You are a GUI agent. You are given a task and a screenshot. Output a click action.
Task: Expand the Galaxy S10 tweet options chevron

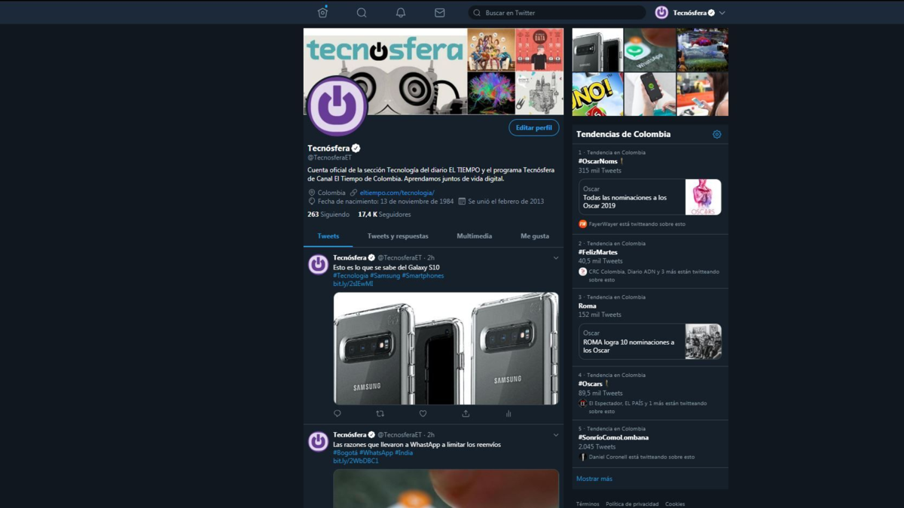[556, 258]
